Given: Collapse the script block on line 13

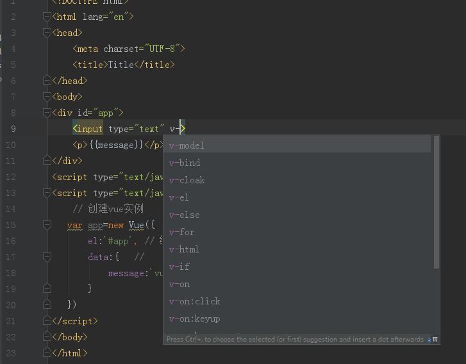Looking at the screenshot, I should click(47, 193).
